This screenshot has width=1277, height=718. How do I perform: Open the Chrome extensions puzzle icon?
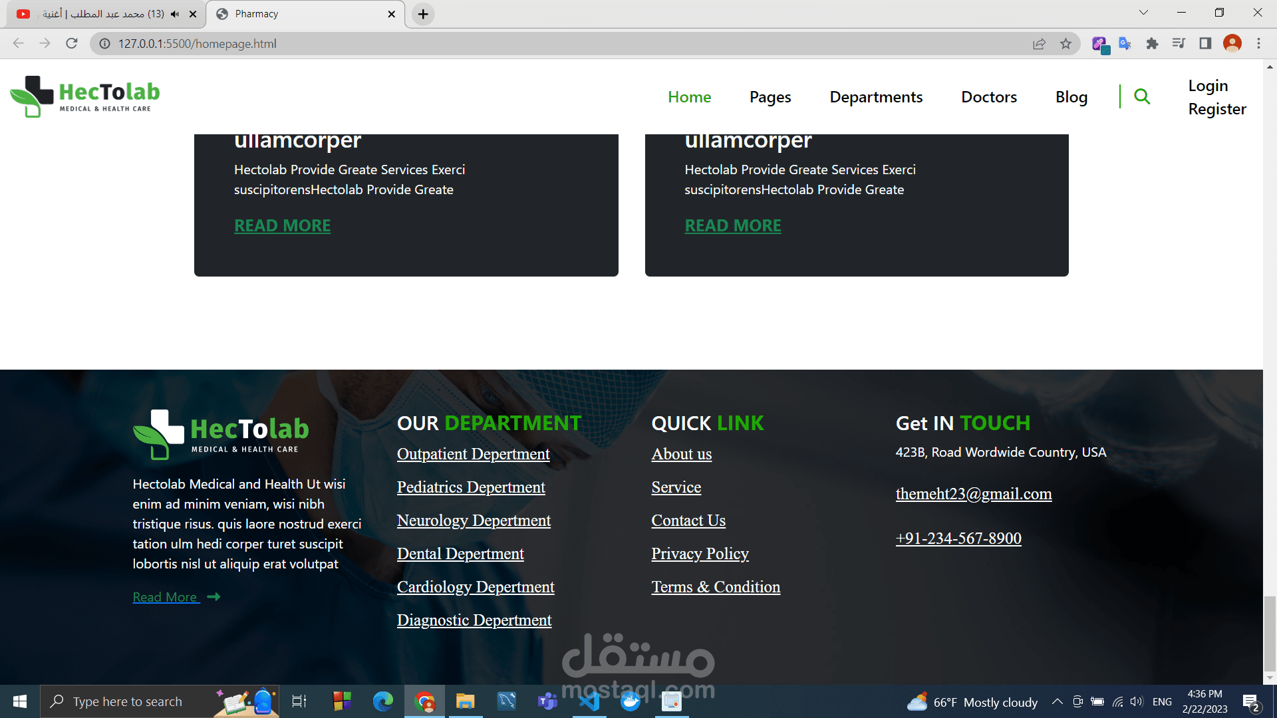[1152, 44]
